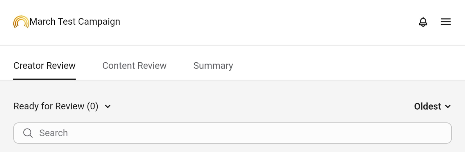Click the Search placeholder text
This screenshot has width=465, height=152.
pos(53,133)
